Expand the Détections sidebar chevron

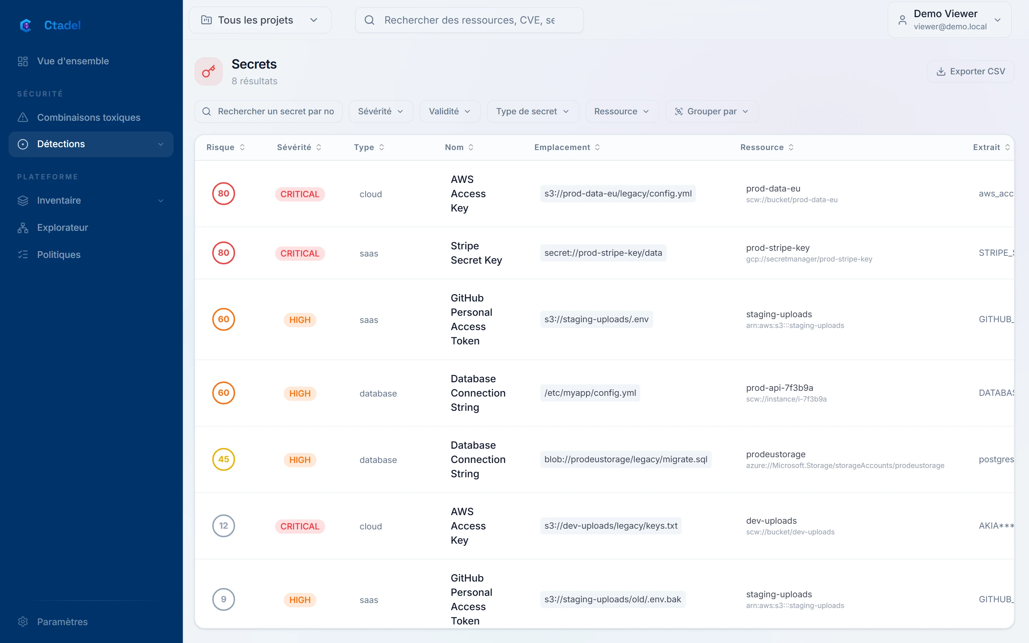click(x=161, y=144)
